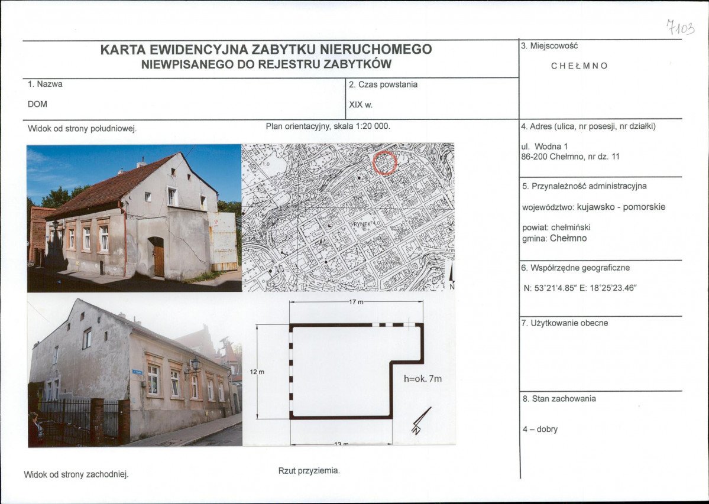
Task: Click the 'h=ok. 7m' height note
Action: [x=423, y=379]
